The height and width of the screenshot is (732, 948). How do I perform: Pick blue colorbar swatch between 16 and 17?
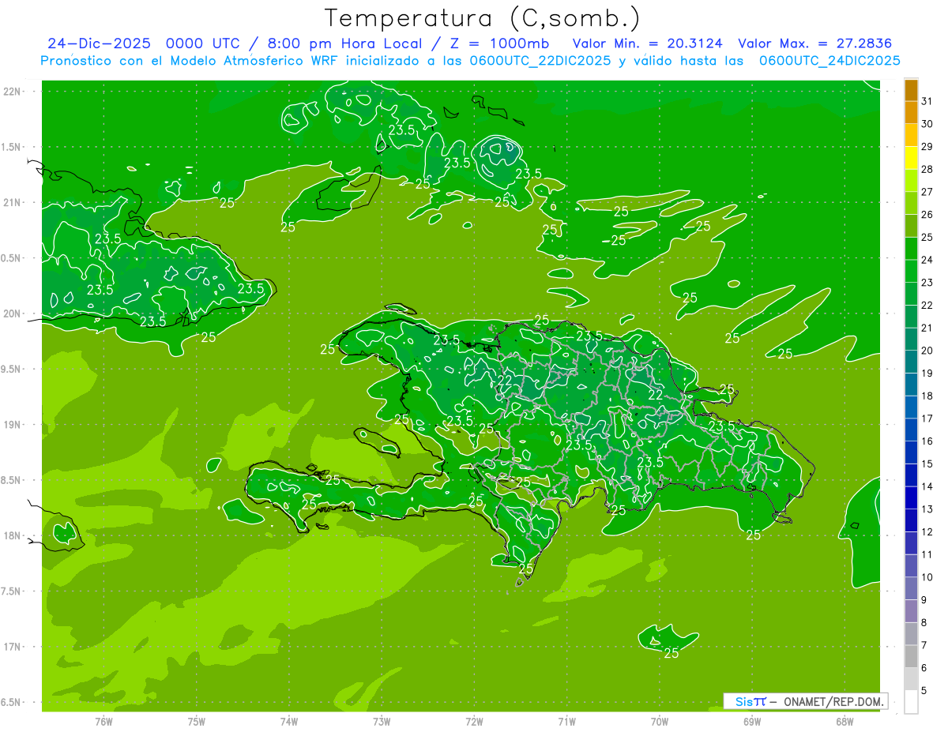pos(911,430)
